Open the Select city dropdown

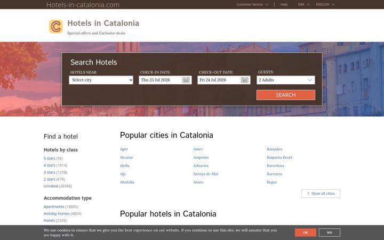click(101, 80)
